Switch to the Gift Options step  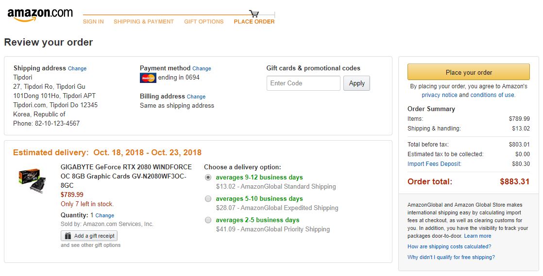(204, 22)
